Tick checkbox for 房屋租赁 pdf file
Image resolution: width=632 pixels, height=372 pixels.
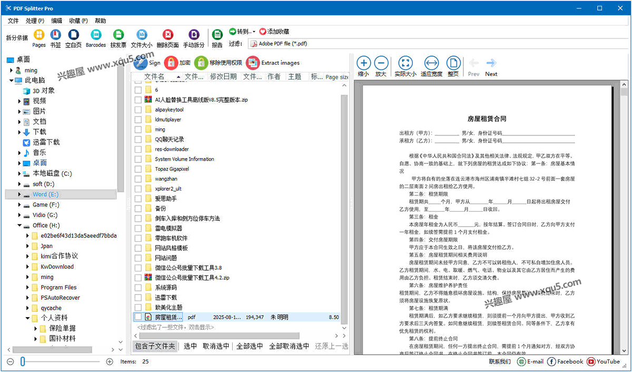(138, 317)
